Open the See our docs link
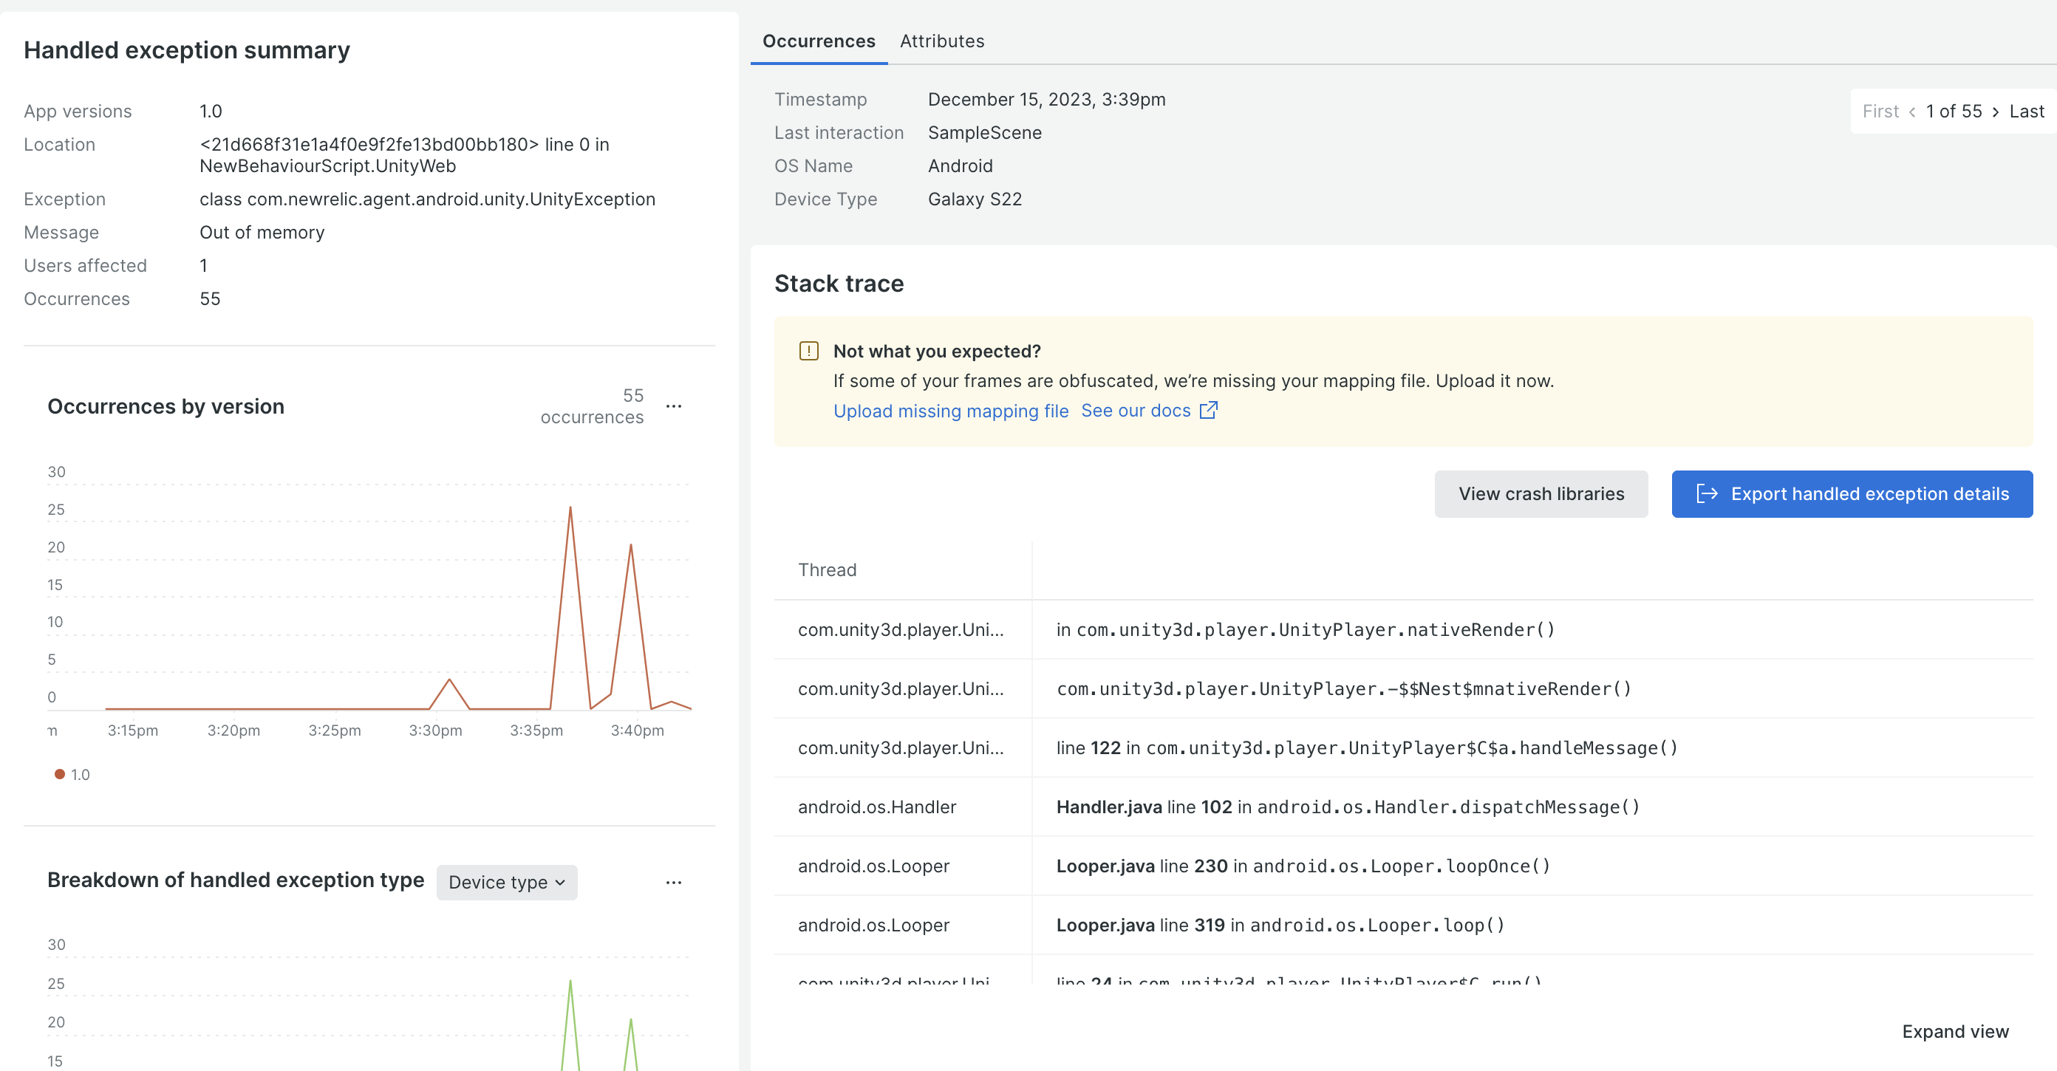 (x=1135, y=410)
